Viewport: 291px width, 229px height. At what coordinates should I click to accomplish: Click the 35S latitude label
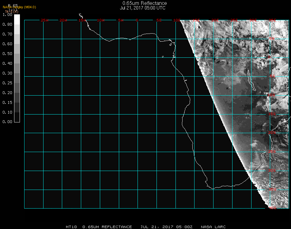(272, 189)
